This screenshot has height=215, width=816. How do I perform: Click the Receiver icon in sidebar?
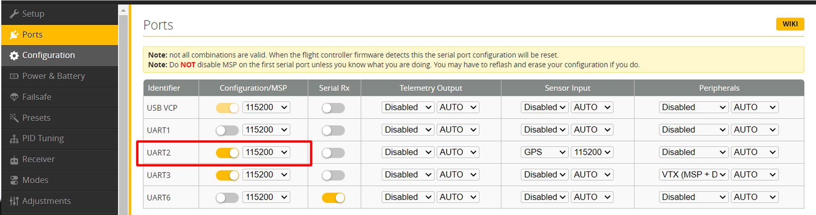pos(14,160)
